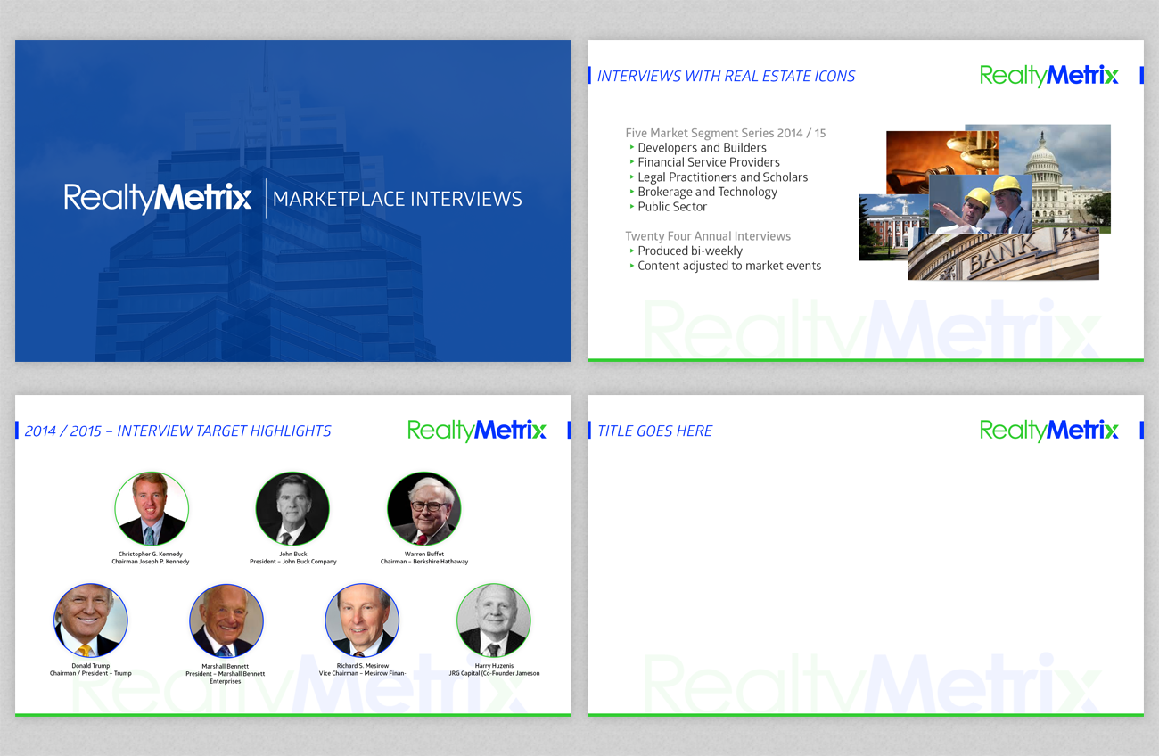Click the white RealtyMetrix logo on the blue cover slide
Viewport: 1159px width, 756px height.
pyautogui.click(x=158, y=198)
